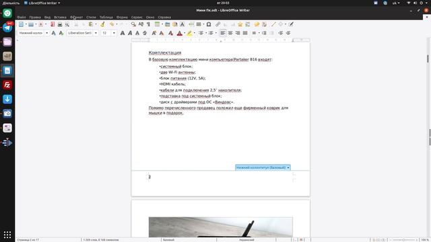Open FileZilla from the dock
The image size is (431, 242).
point(7,85)
